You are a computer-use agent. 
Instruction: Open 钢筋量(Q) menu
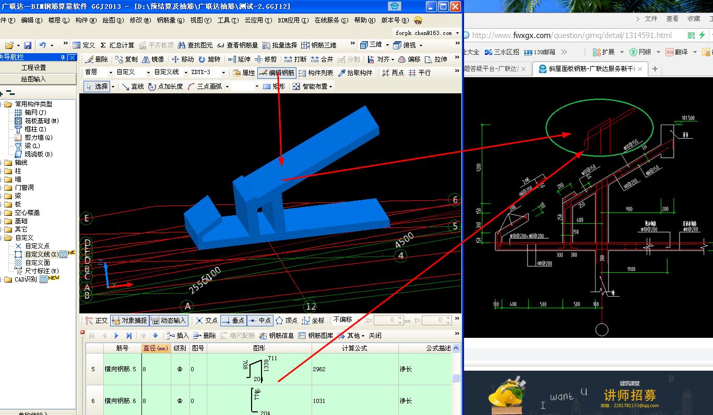tap(171, 20)
